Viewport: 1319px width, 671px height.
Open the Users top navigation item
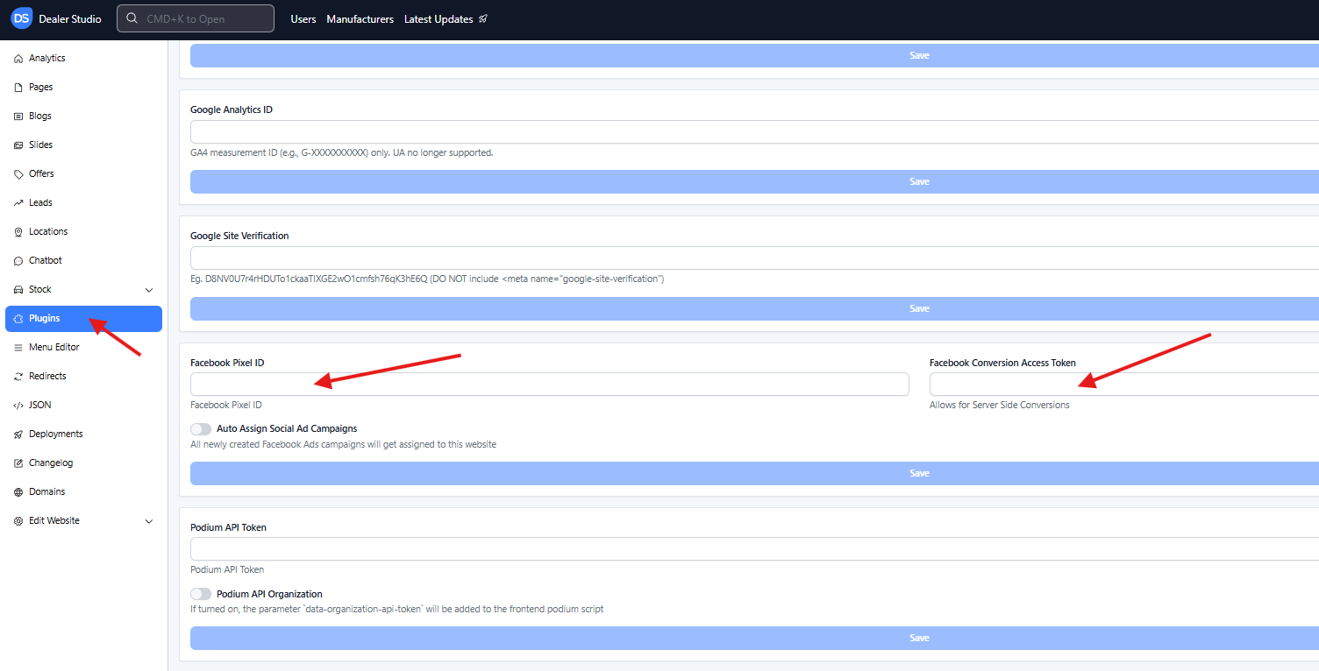[x=303, y=19]
